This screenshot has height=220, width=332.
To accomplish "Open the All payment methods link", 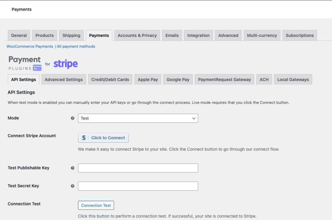I will pyautogui.click(x=76, y=46).
